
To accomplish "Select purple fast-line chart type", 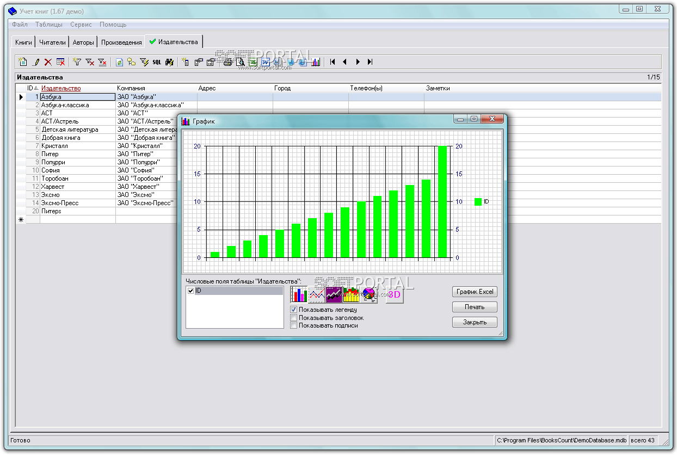I will pos(334,294).
